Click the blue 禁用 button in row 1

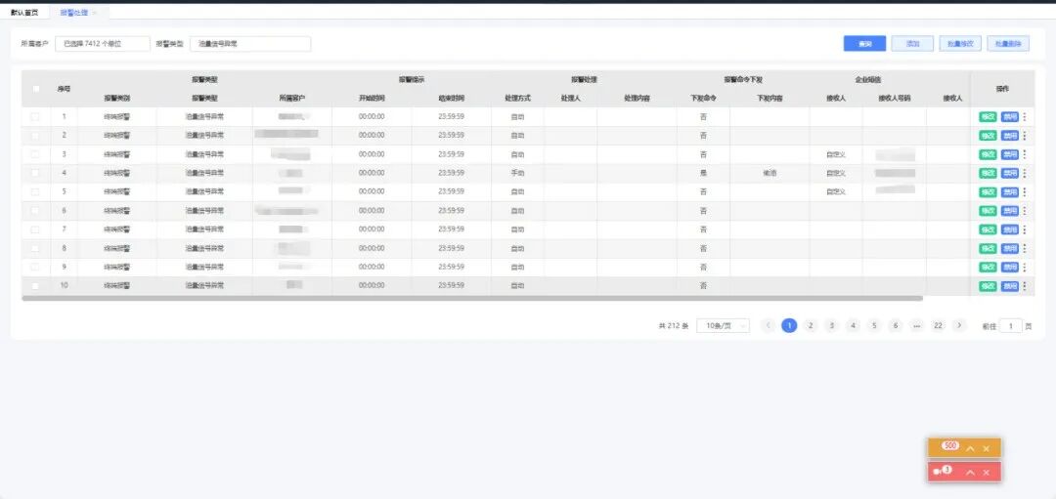click(x=1010, y=117)
